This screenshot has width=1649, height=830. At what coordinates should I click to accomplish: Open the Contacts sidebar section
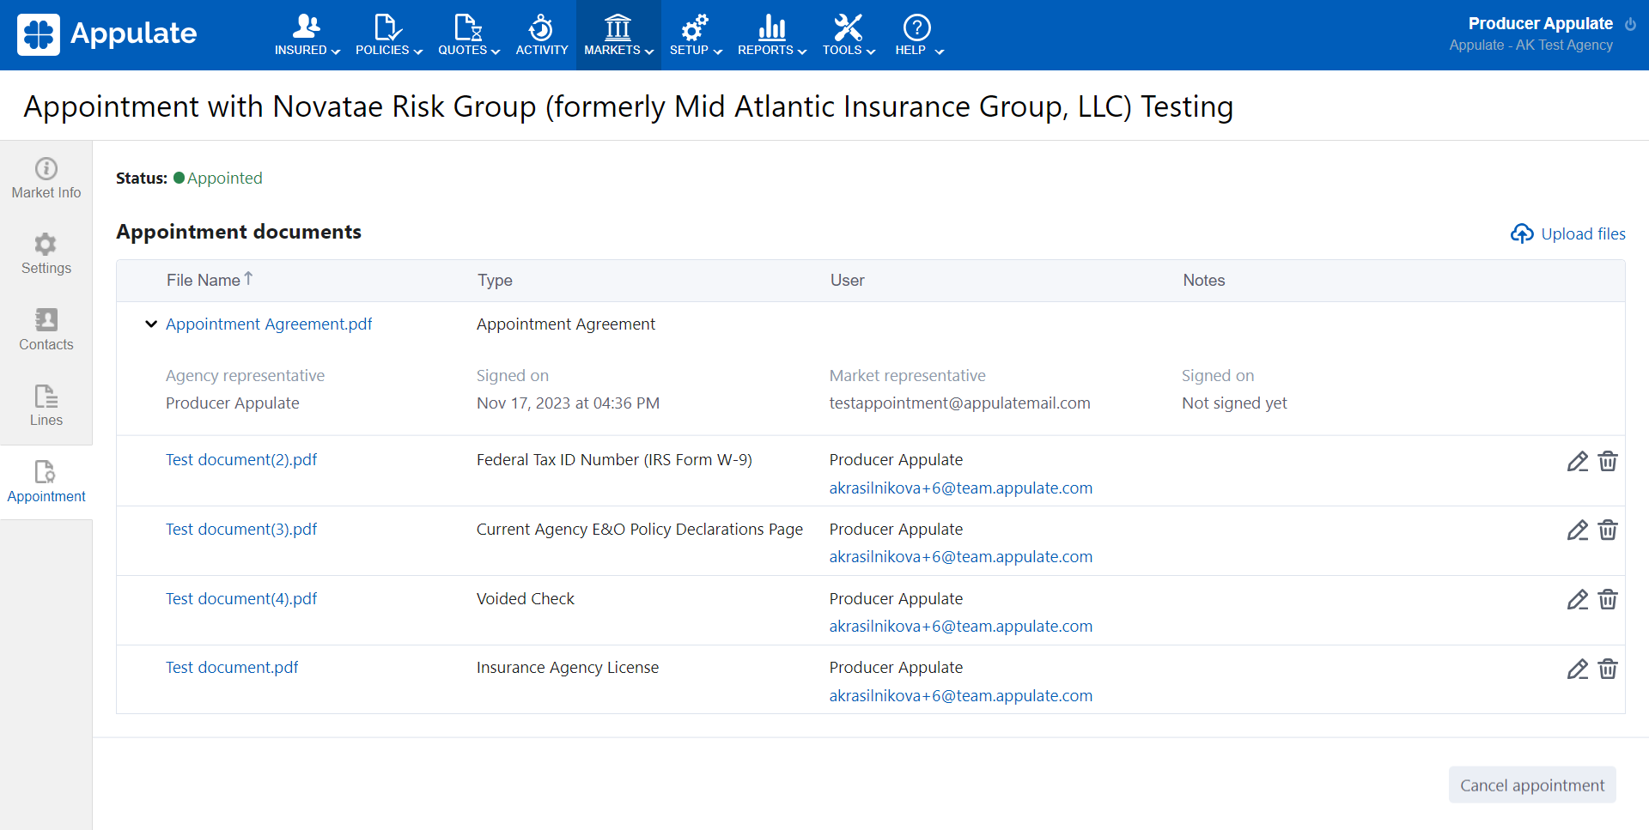[46, 330]
